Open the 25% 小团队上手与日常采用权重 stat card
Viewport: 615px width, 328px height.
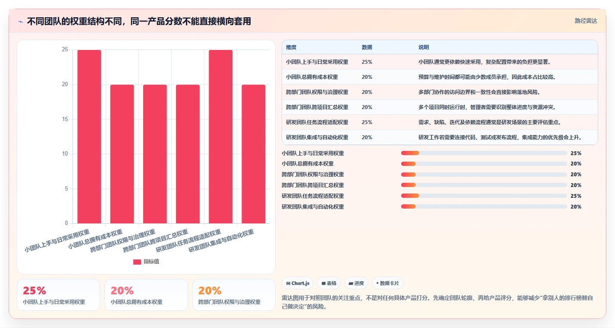tap(58, 295)
